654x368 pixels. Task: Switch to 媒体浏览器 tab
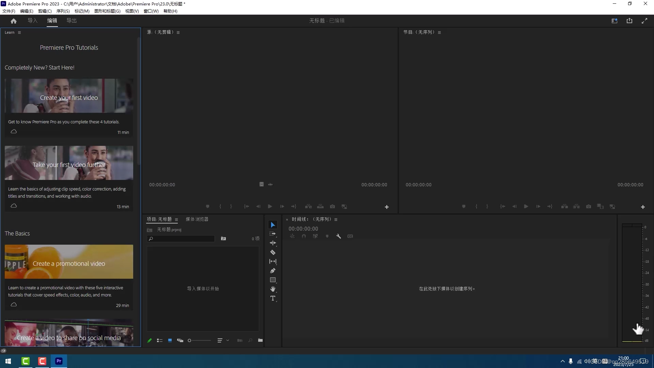click(x=197, y=219)
